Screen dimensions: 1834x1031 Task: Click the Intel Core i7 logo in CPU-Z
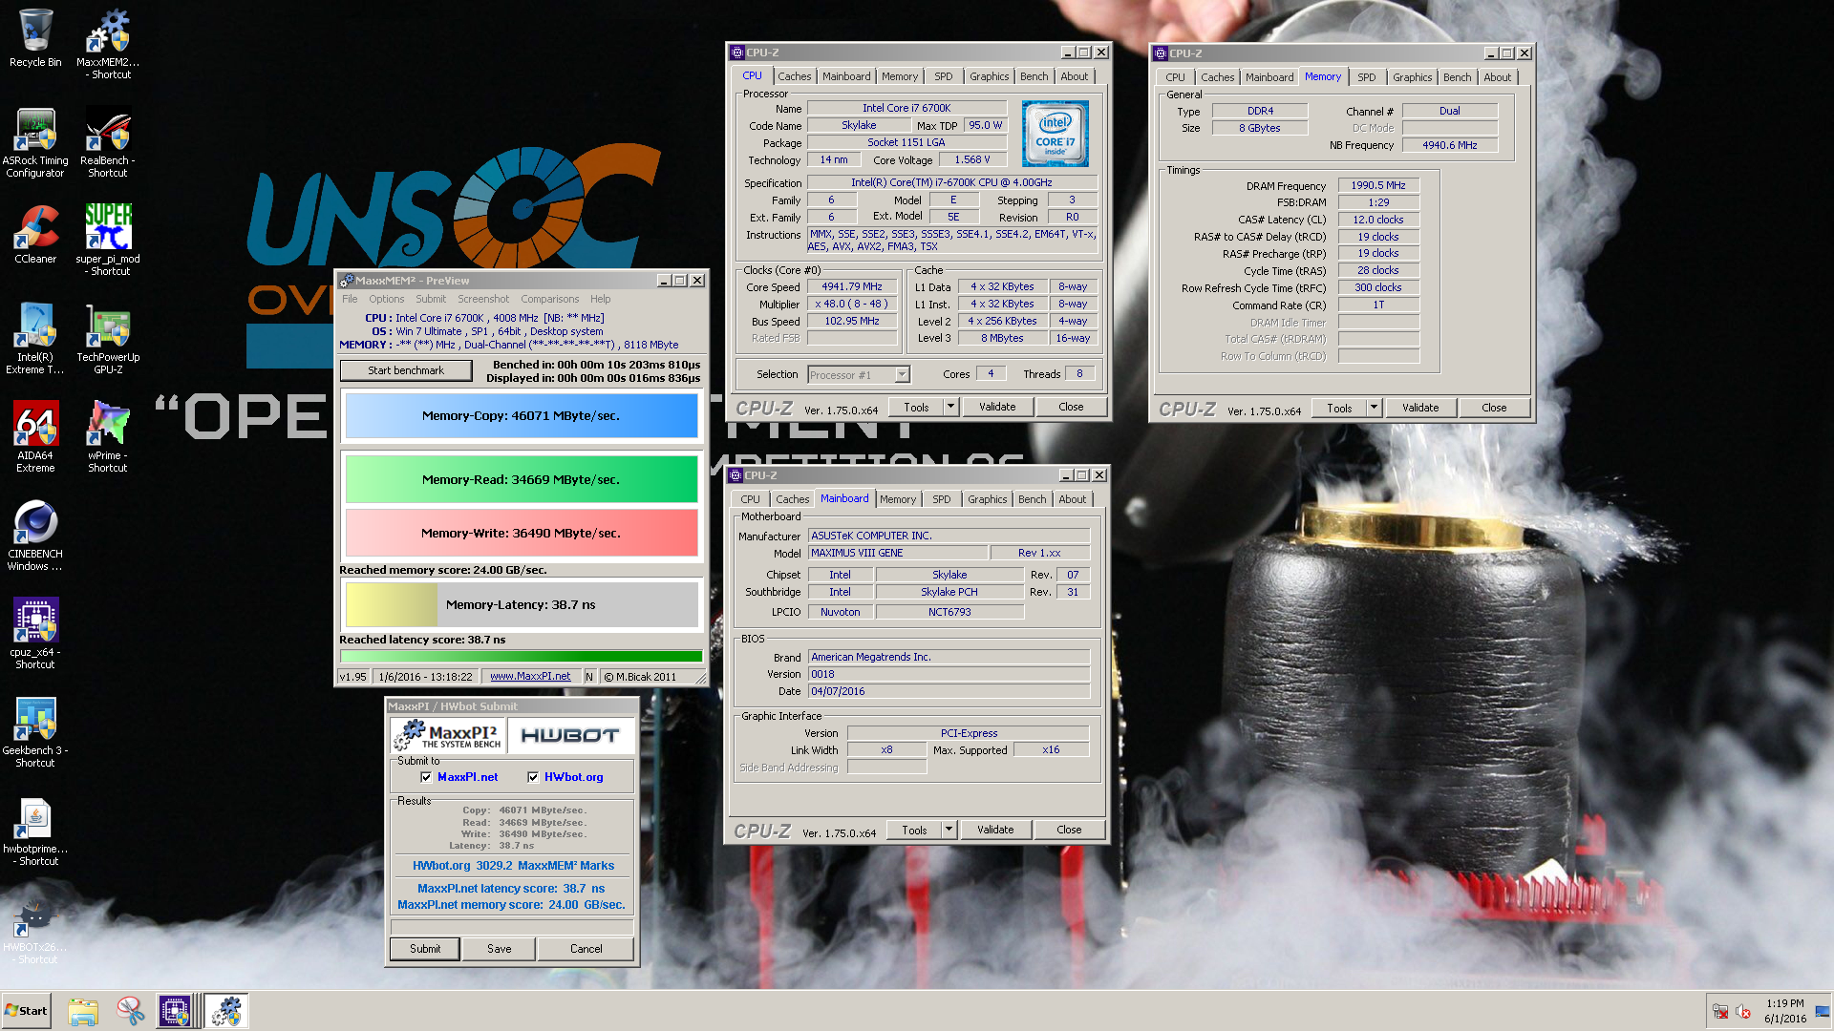pyautogui.click(x=1055, y=135)
